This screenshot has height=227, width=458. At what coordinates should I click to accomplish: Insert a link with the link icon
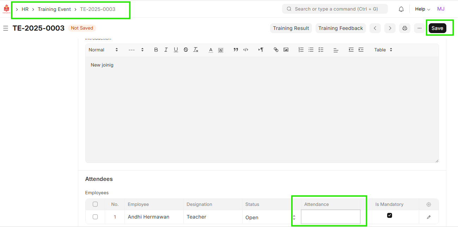276,50
